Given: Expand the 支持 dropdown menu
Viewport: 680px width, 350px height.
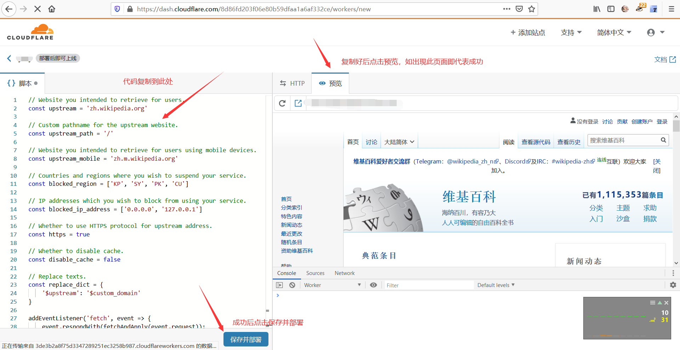Looking at the screenshot, I should [x=571, y=33].
